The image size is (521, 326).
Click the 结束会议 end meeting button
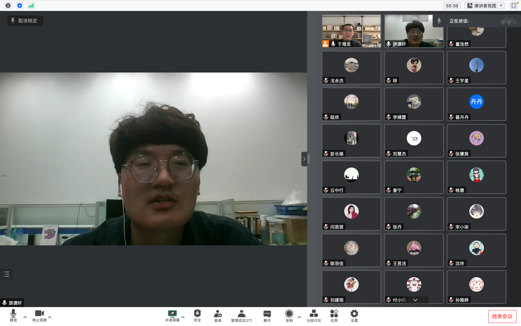[x=502, y=317]
